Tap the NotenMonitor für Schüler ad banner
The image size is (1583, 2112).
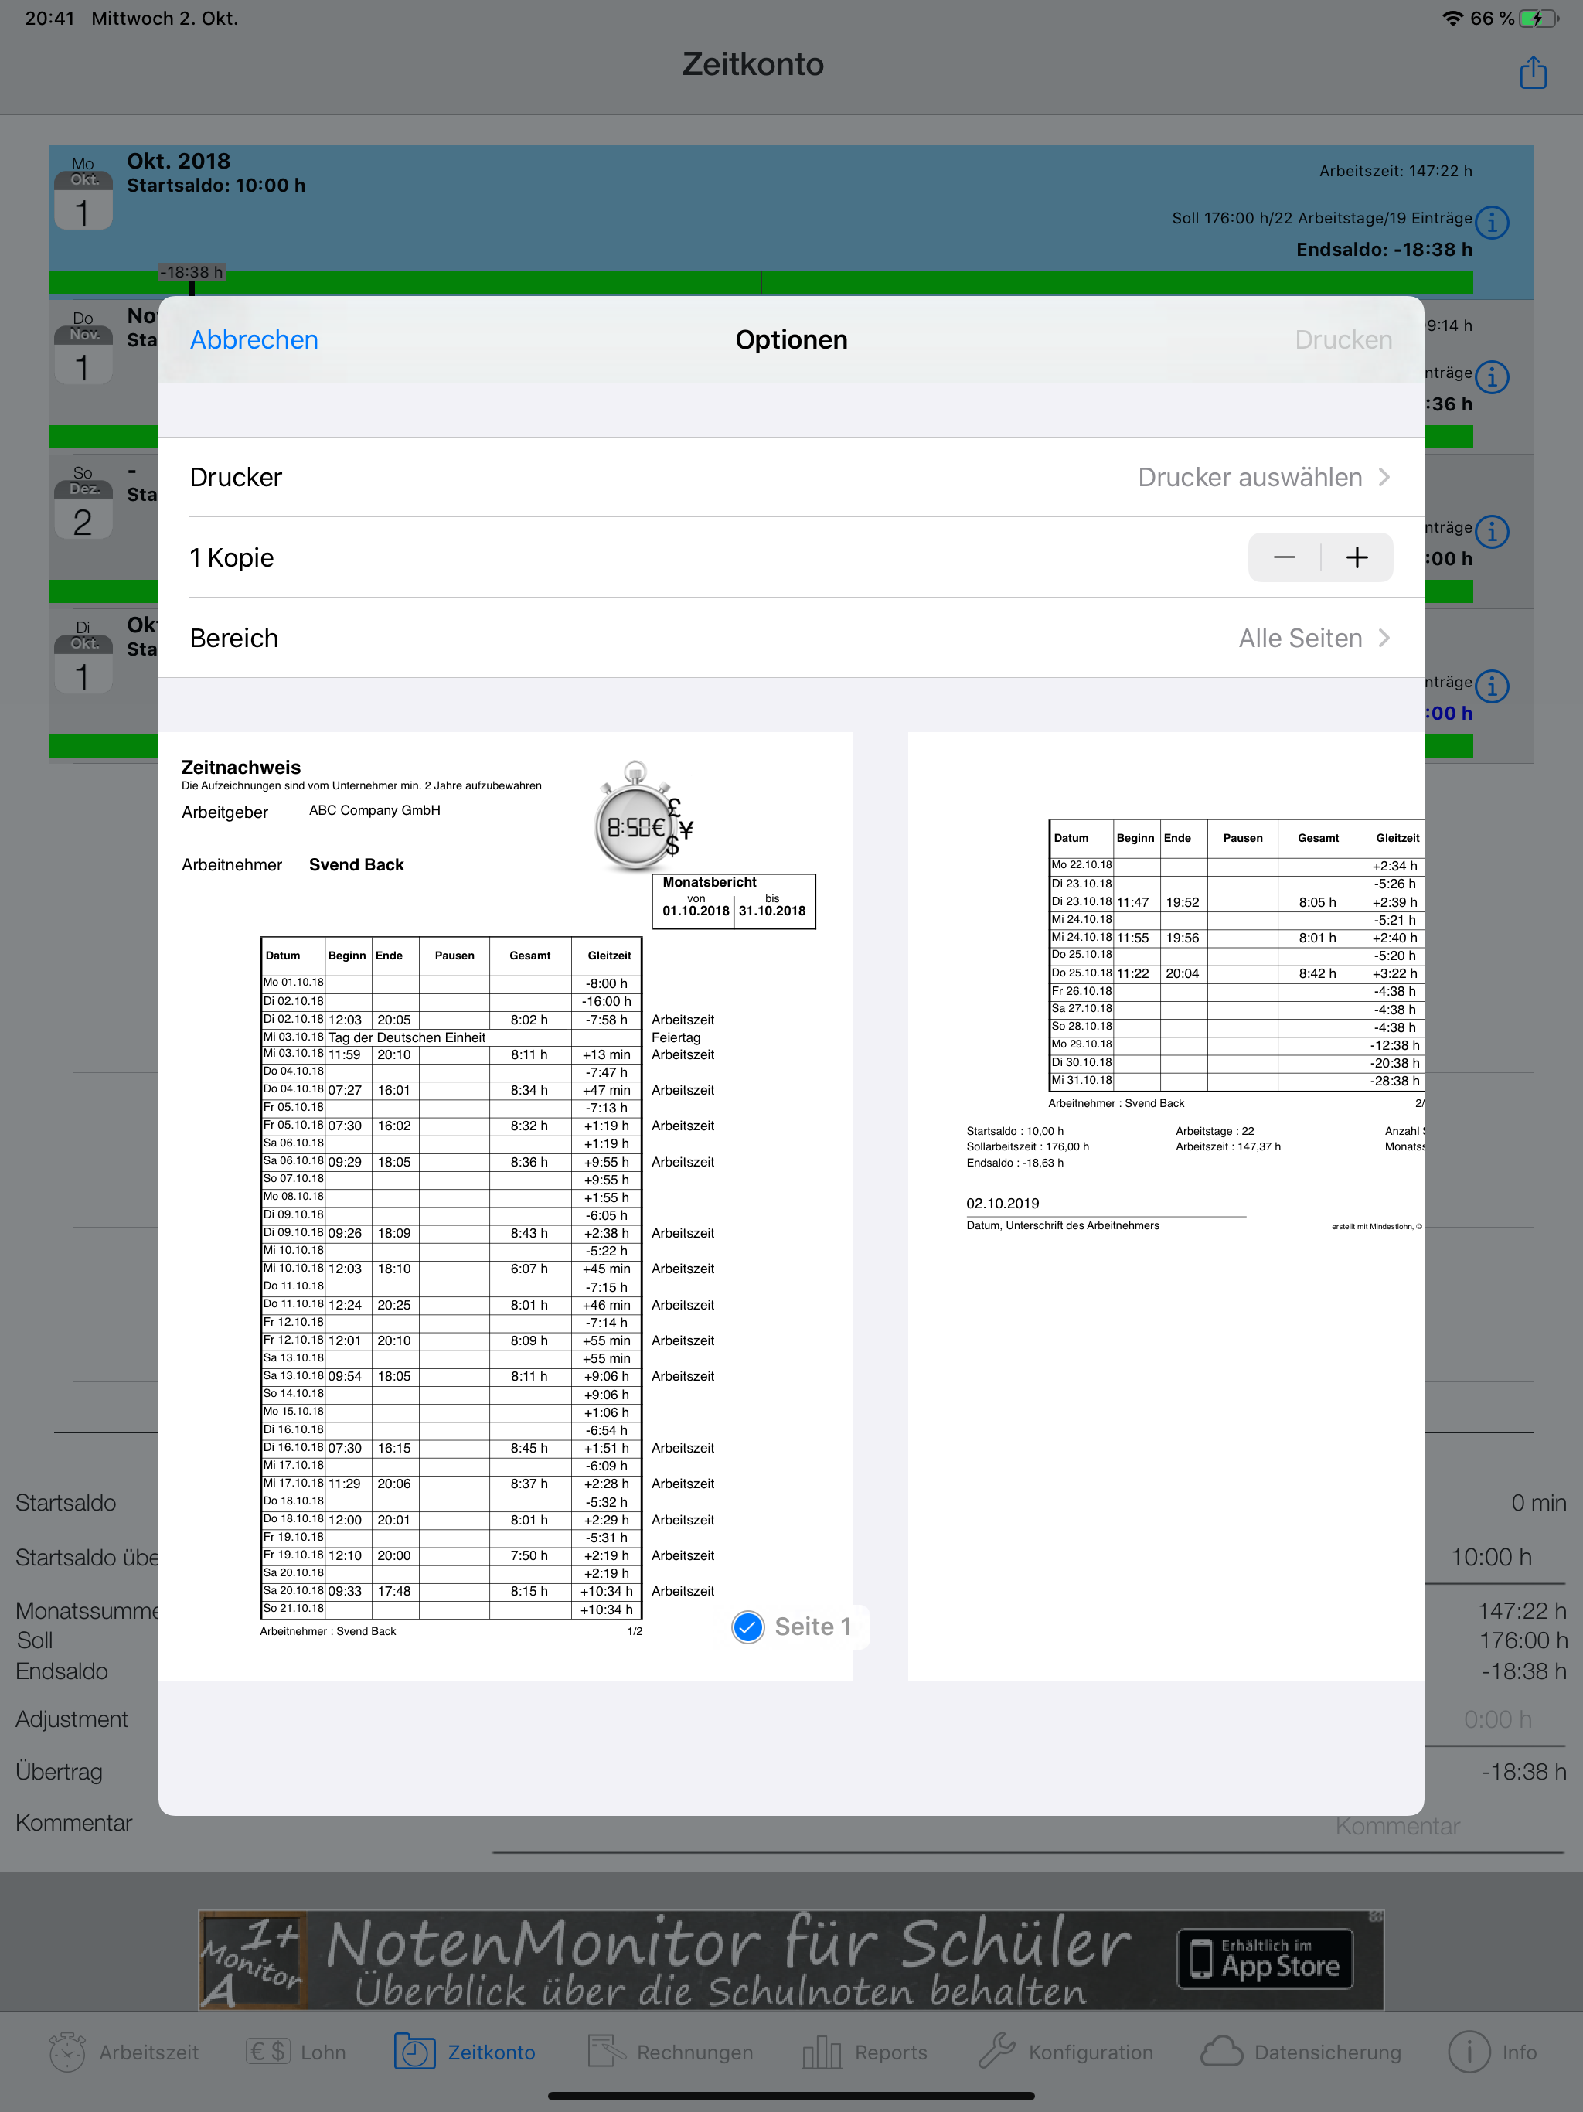point(791,1959)
